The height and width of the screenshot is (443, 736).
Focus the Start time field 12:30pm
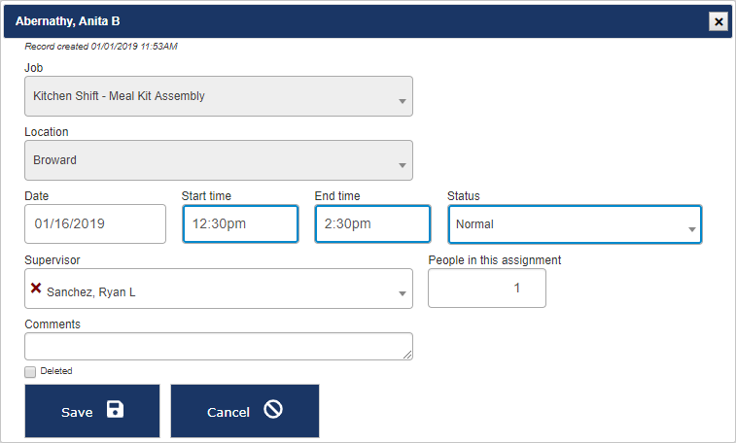(x=240, y=223)
